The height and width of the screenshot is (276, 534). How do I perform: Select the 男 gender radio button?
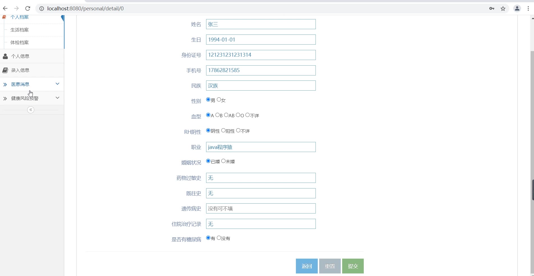(208, 100)
